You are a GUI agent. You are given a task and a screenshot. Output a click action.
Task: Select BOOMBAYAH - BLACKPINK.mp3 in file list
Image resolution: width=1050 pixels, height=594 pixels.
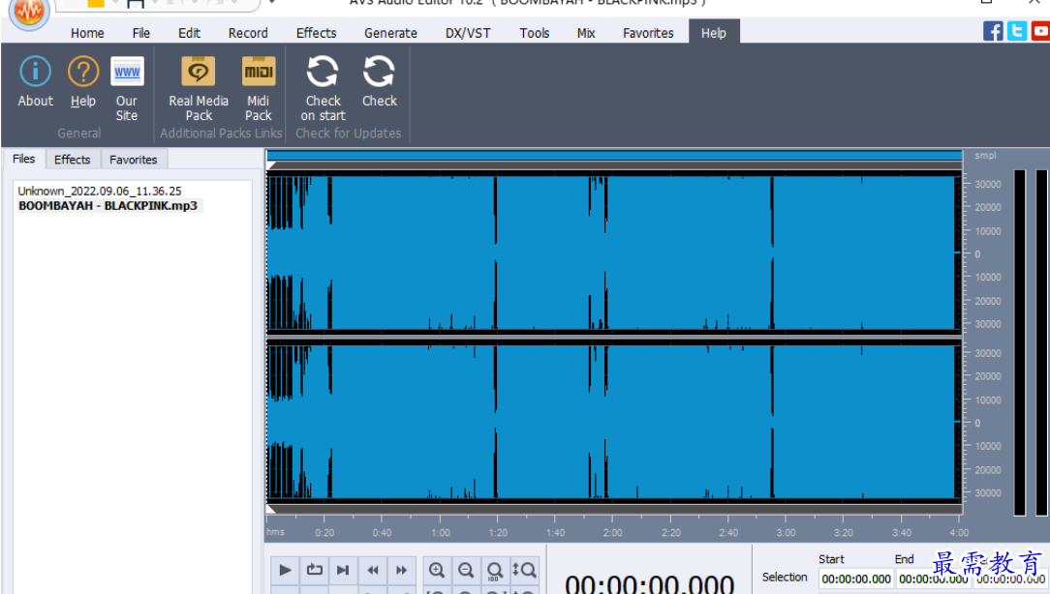click(x=108, y=205)
